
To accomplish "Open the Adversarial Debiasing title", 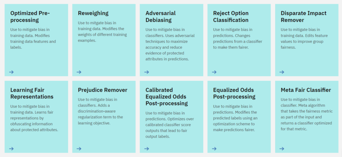I will pos(161,16).
